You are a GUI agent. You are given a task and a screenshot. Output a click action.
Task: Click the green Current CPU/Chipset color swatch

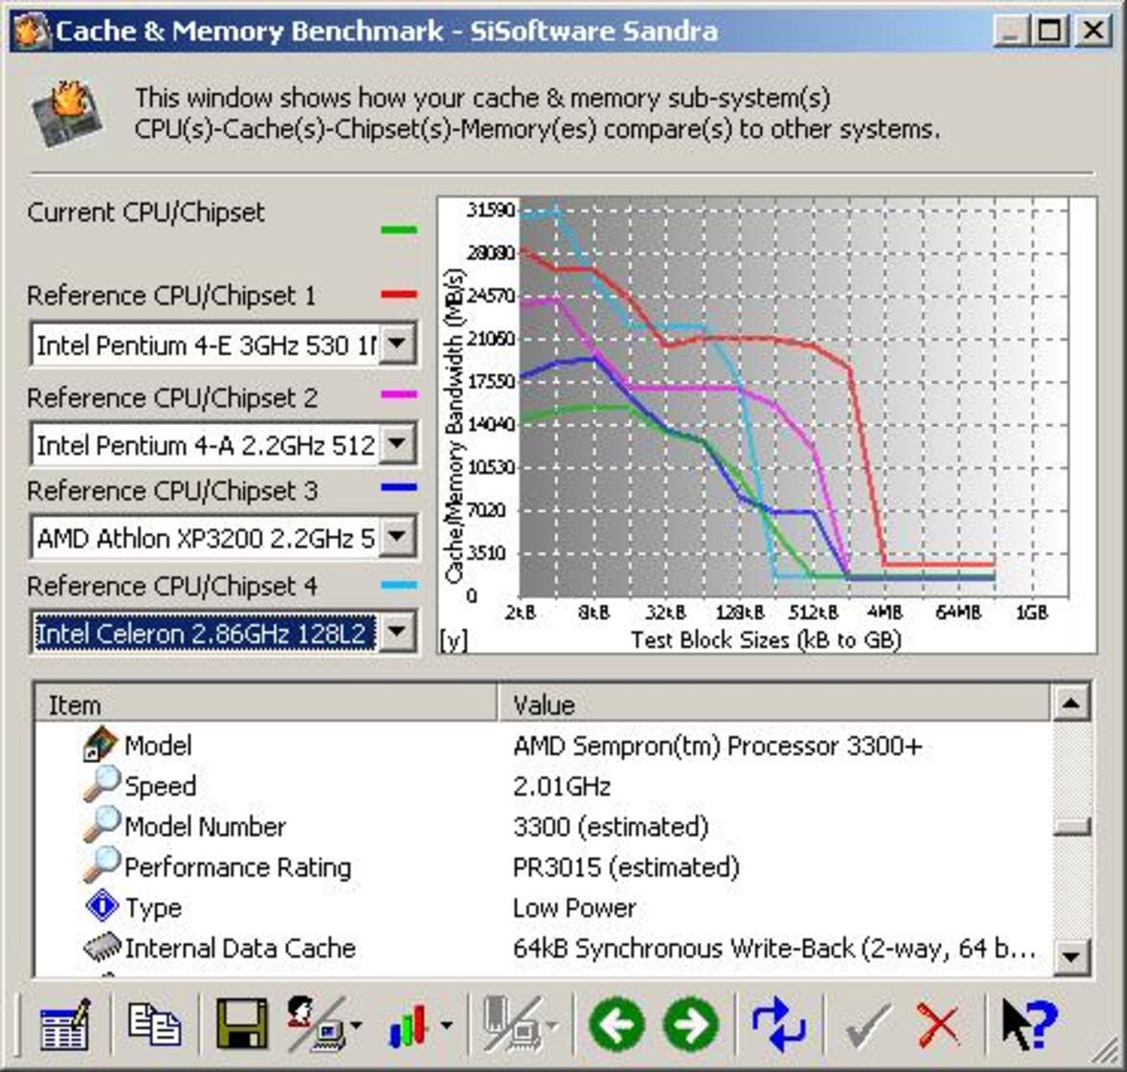tap(399, 230)
